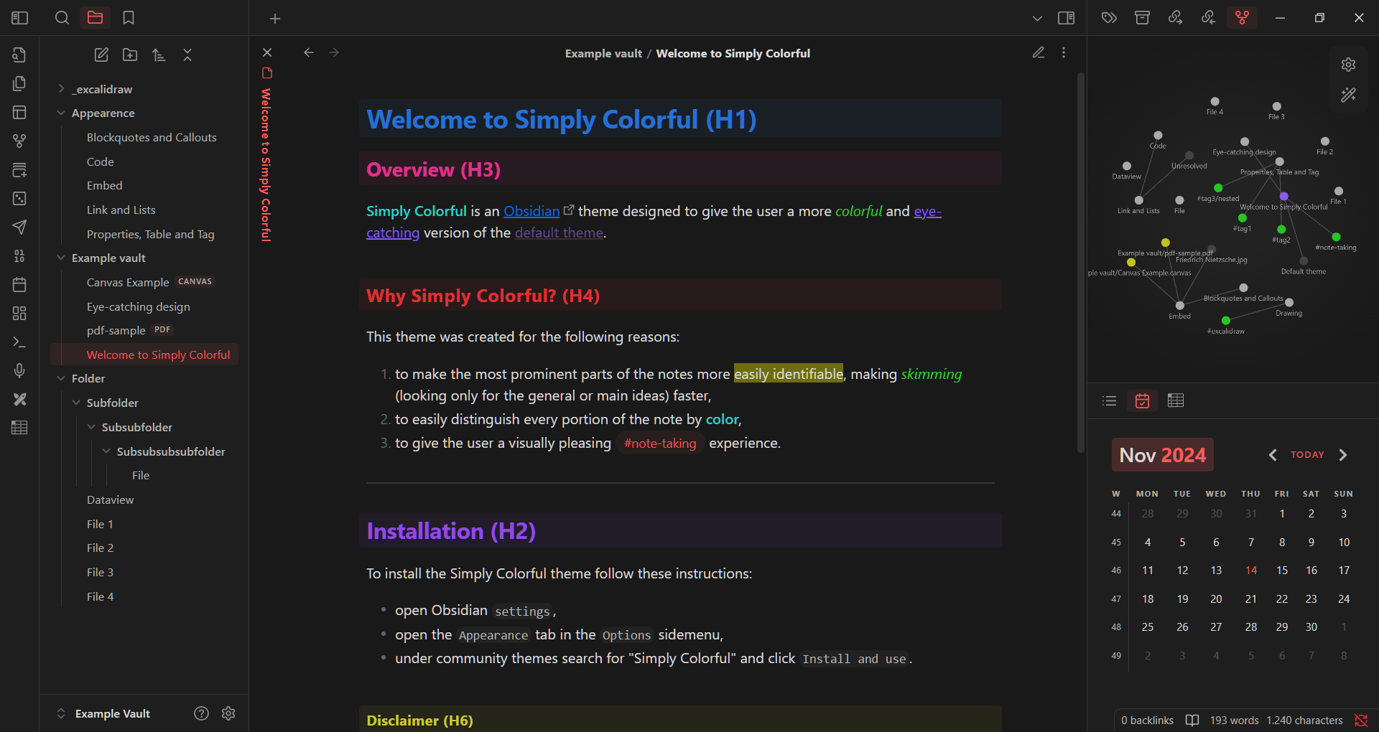The width and height of the screenshot is (1379, 732).
Task: Run the graph animation wand
Action: 1348,95
